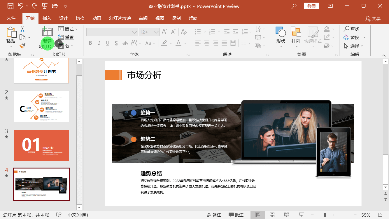
Task: Open the font size 12+ dropdown
Action: tap(156, 32)
